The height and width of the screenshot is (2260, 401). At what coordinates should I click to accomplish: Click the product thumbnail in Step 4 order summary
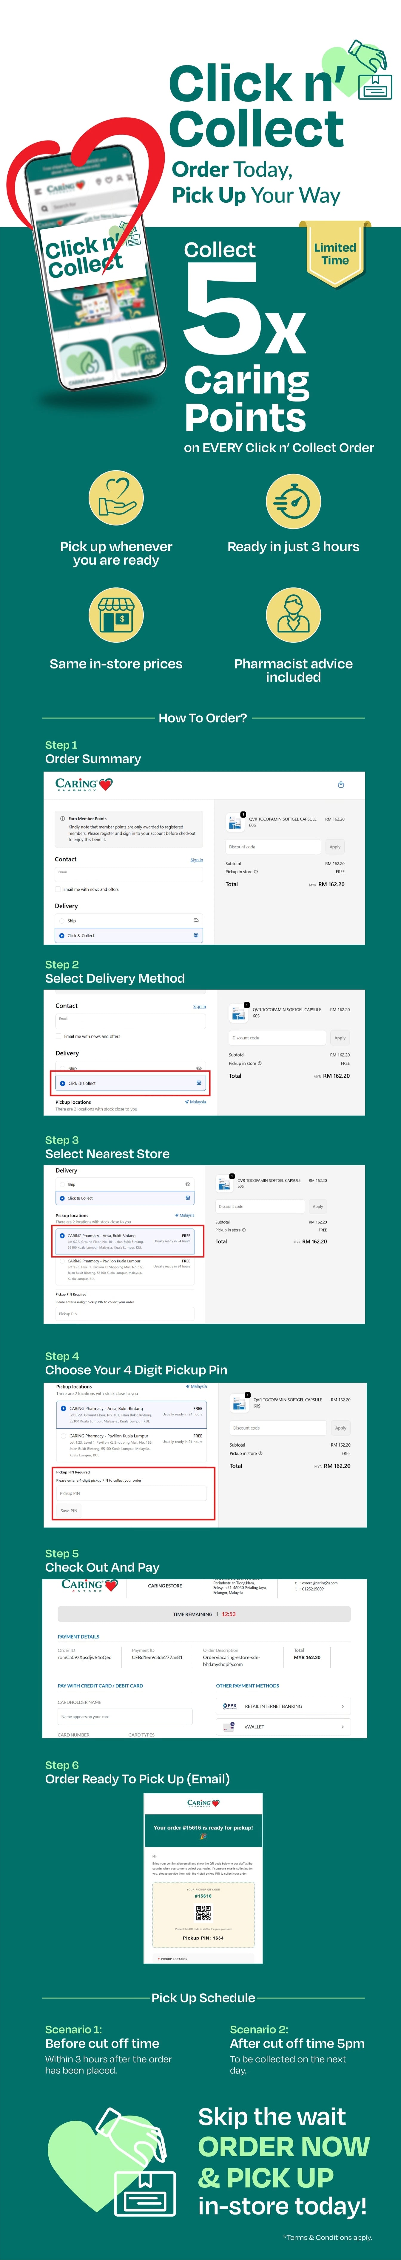(239, 1403)
